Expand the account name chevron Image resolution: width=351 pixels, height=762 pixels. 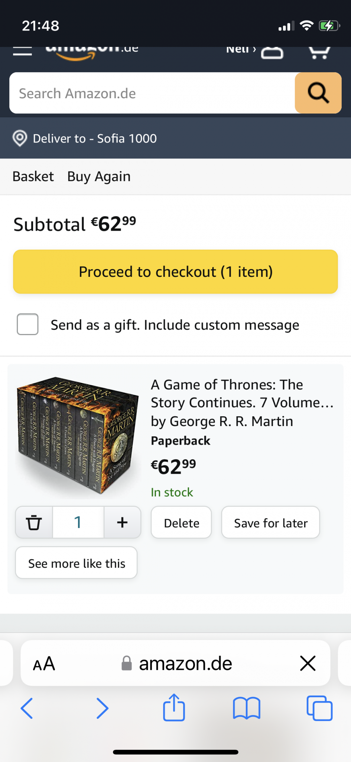click(254, 50)
